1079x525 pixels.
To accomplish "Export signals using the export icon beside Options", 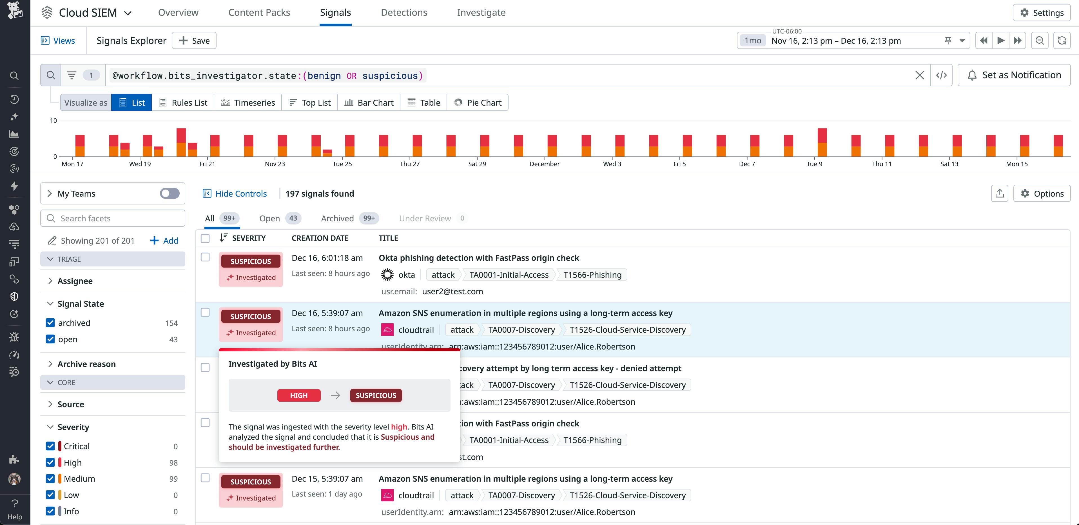I will (999, 193).
